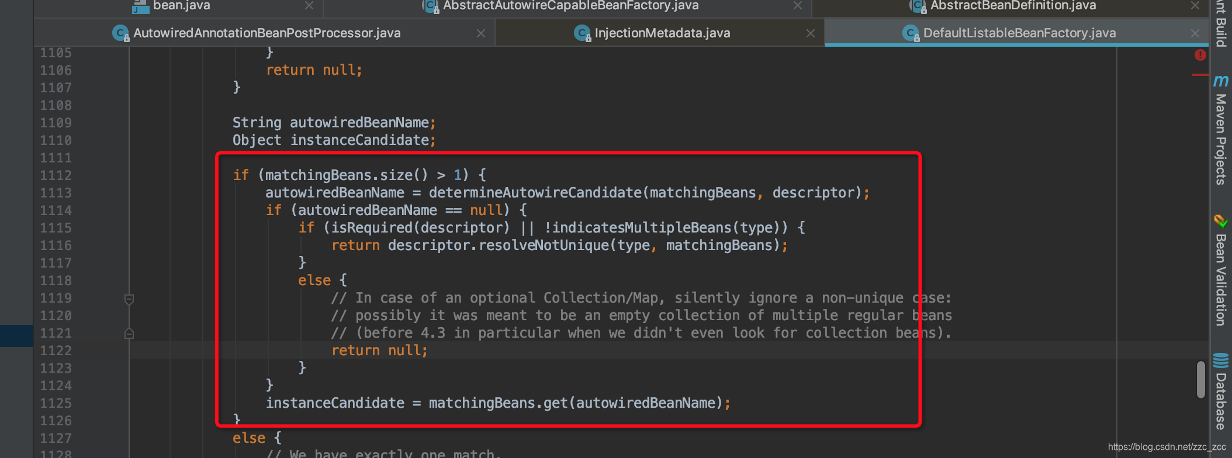
Task: Close the DefaultListableBeanFactory.java tab
Action: click(x=1195, y=33)
